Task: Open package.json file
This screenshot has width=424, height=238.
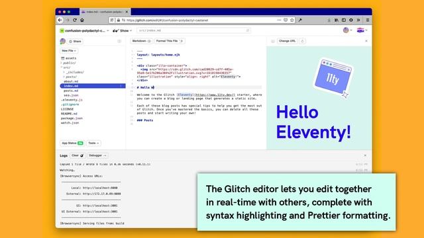Action: 72,118
